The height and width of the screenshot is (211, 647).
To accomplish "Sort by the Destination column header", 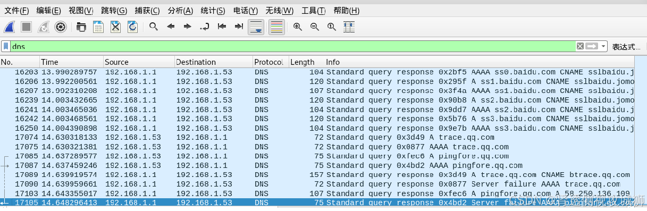I will pyautogui.click(x=213, y=62).
